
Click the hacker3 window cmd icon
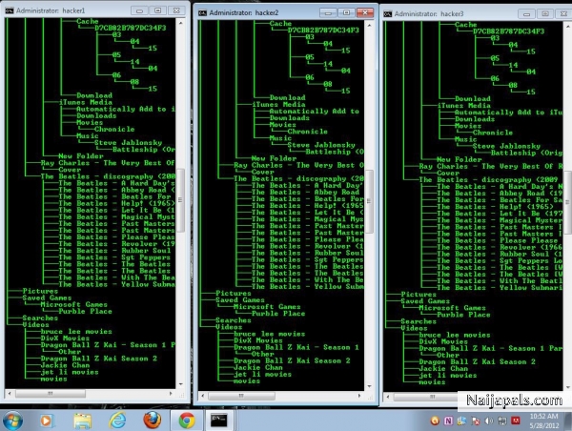point(387,14)
